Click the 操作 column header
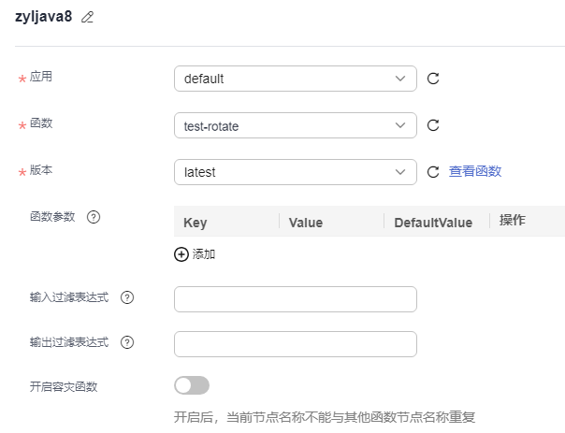The image size is (565, 433). pos(513,221)
